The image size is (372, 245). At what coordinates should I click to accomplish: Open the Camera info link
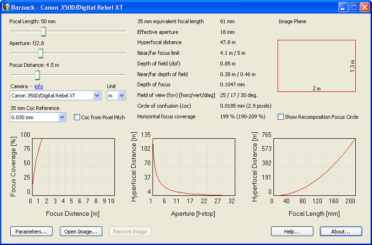click(x=39, y=86)
